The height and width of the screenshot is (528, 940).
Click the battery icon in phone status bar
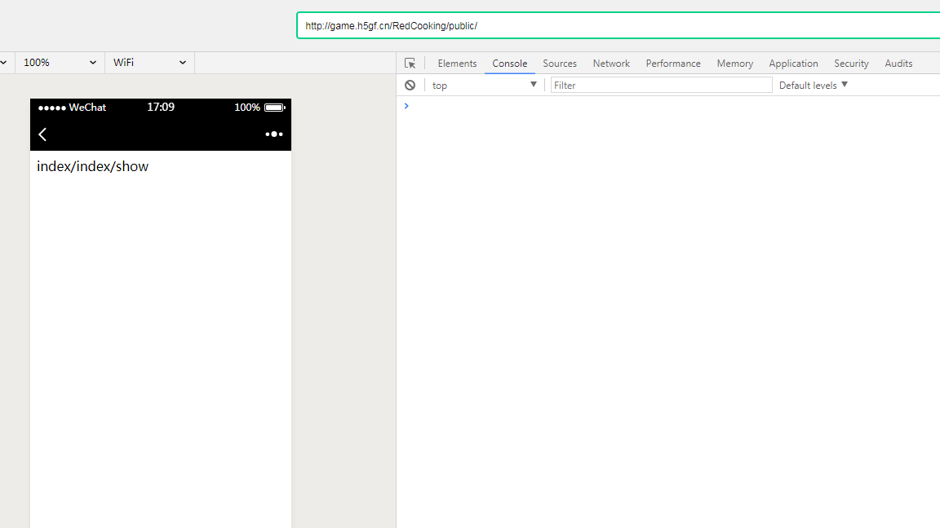tap(274, 108)
